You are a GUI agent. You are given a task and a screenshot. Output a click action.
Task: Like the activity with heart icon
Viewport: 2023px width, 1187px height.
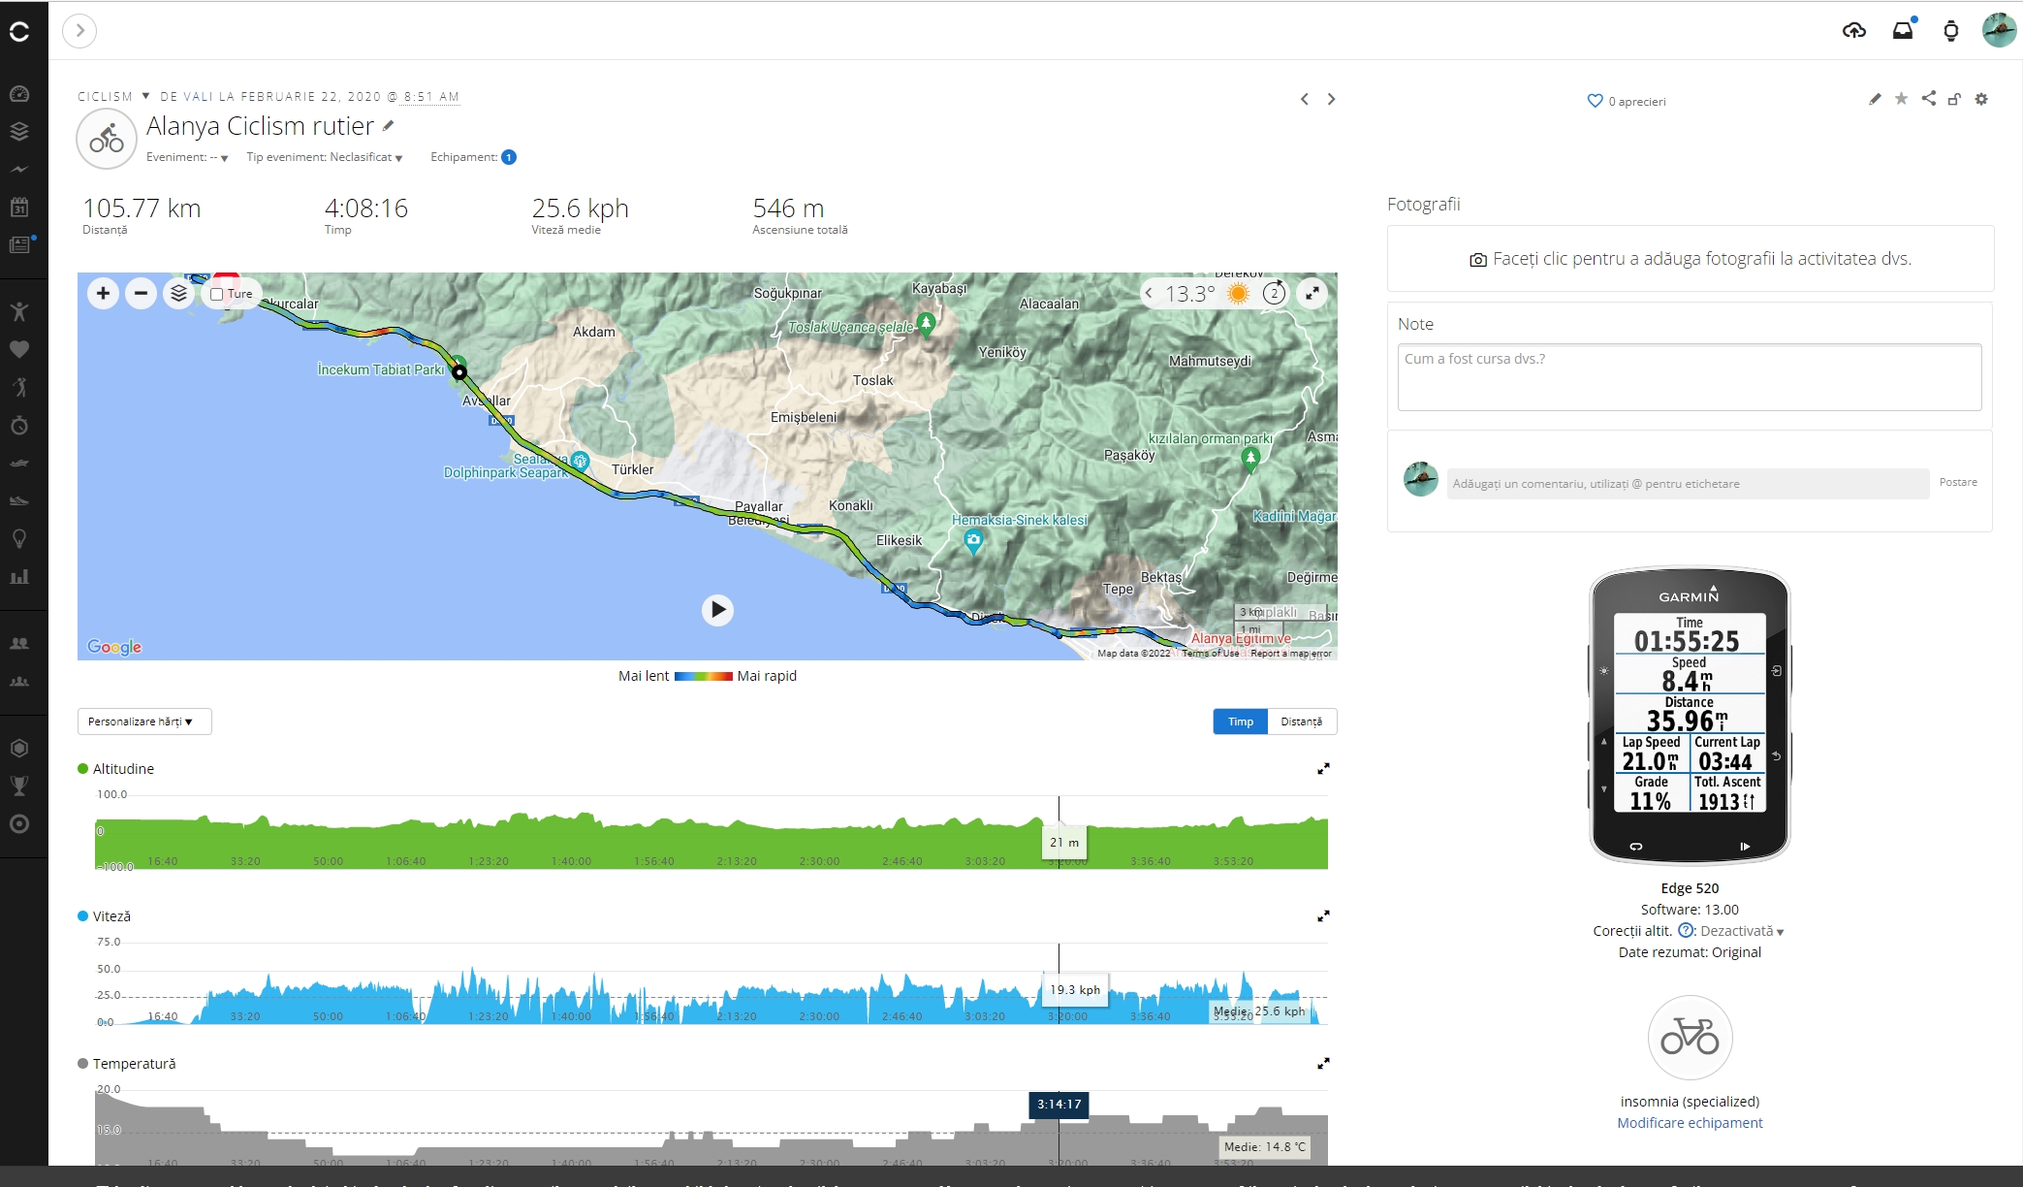pyautogui.click(x=1595, y=101)
